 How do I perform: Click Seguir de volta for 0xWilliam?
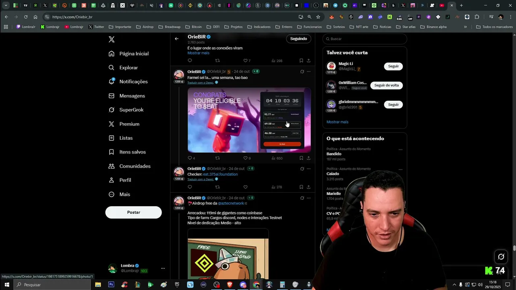387,85
